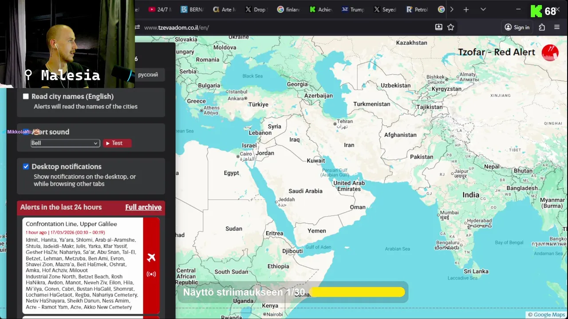Click the Yemen map label

pyautogui.click(x=317, y=231)
